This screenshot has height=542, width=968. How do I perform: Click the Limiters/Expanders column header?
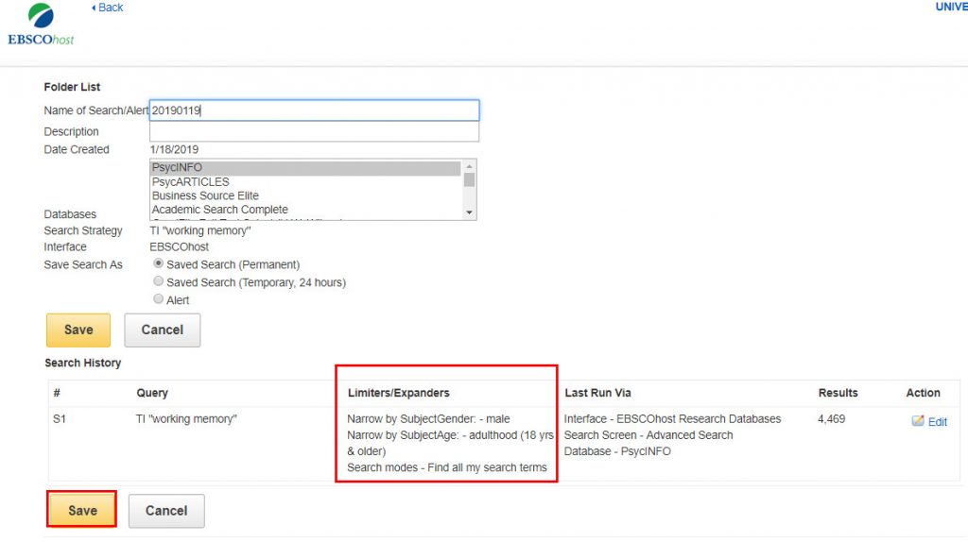click(x=399, y=393)
